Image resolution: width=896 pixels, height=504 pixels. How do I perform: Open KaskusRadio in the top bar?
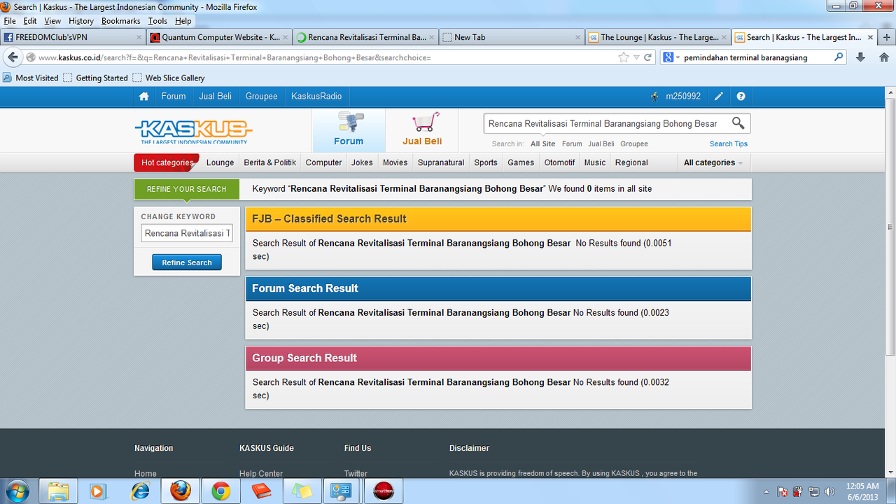[x=316, y=97]
